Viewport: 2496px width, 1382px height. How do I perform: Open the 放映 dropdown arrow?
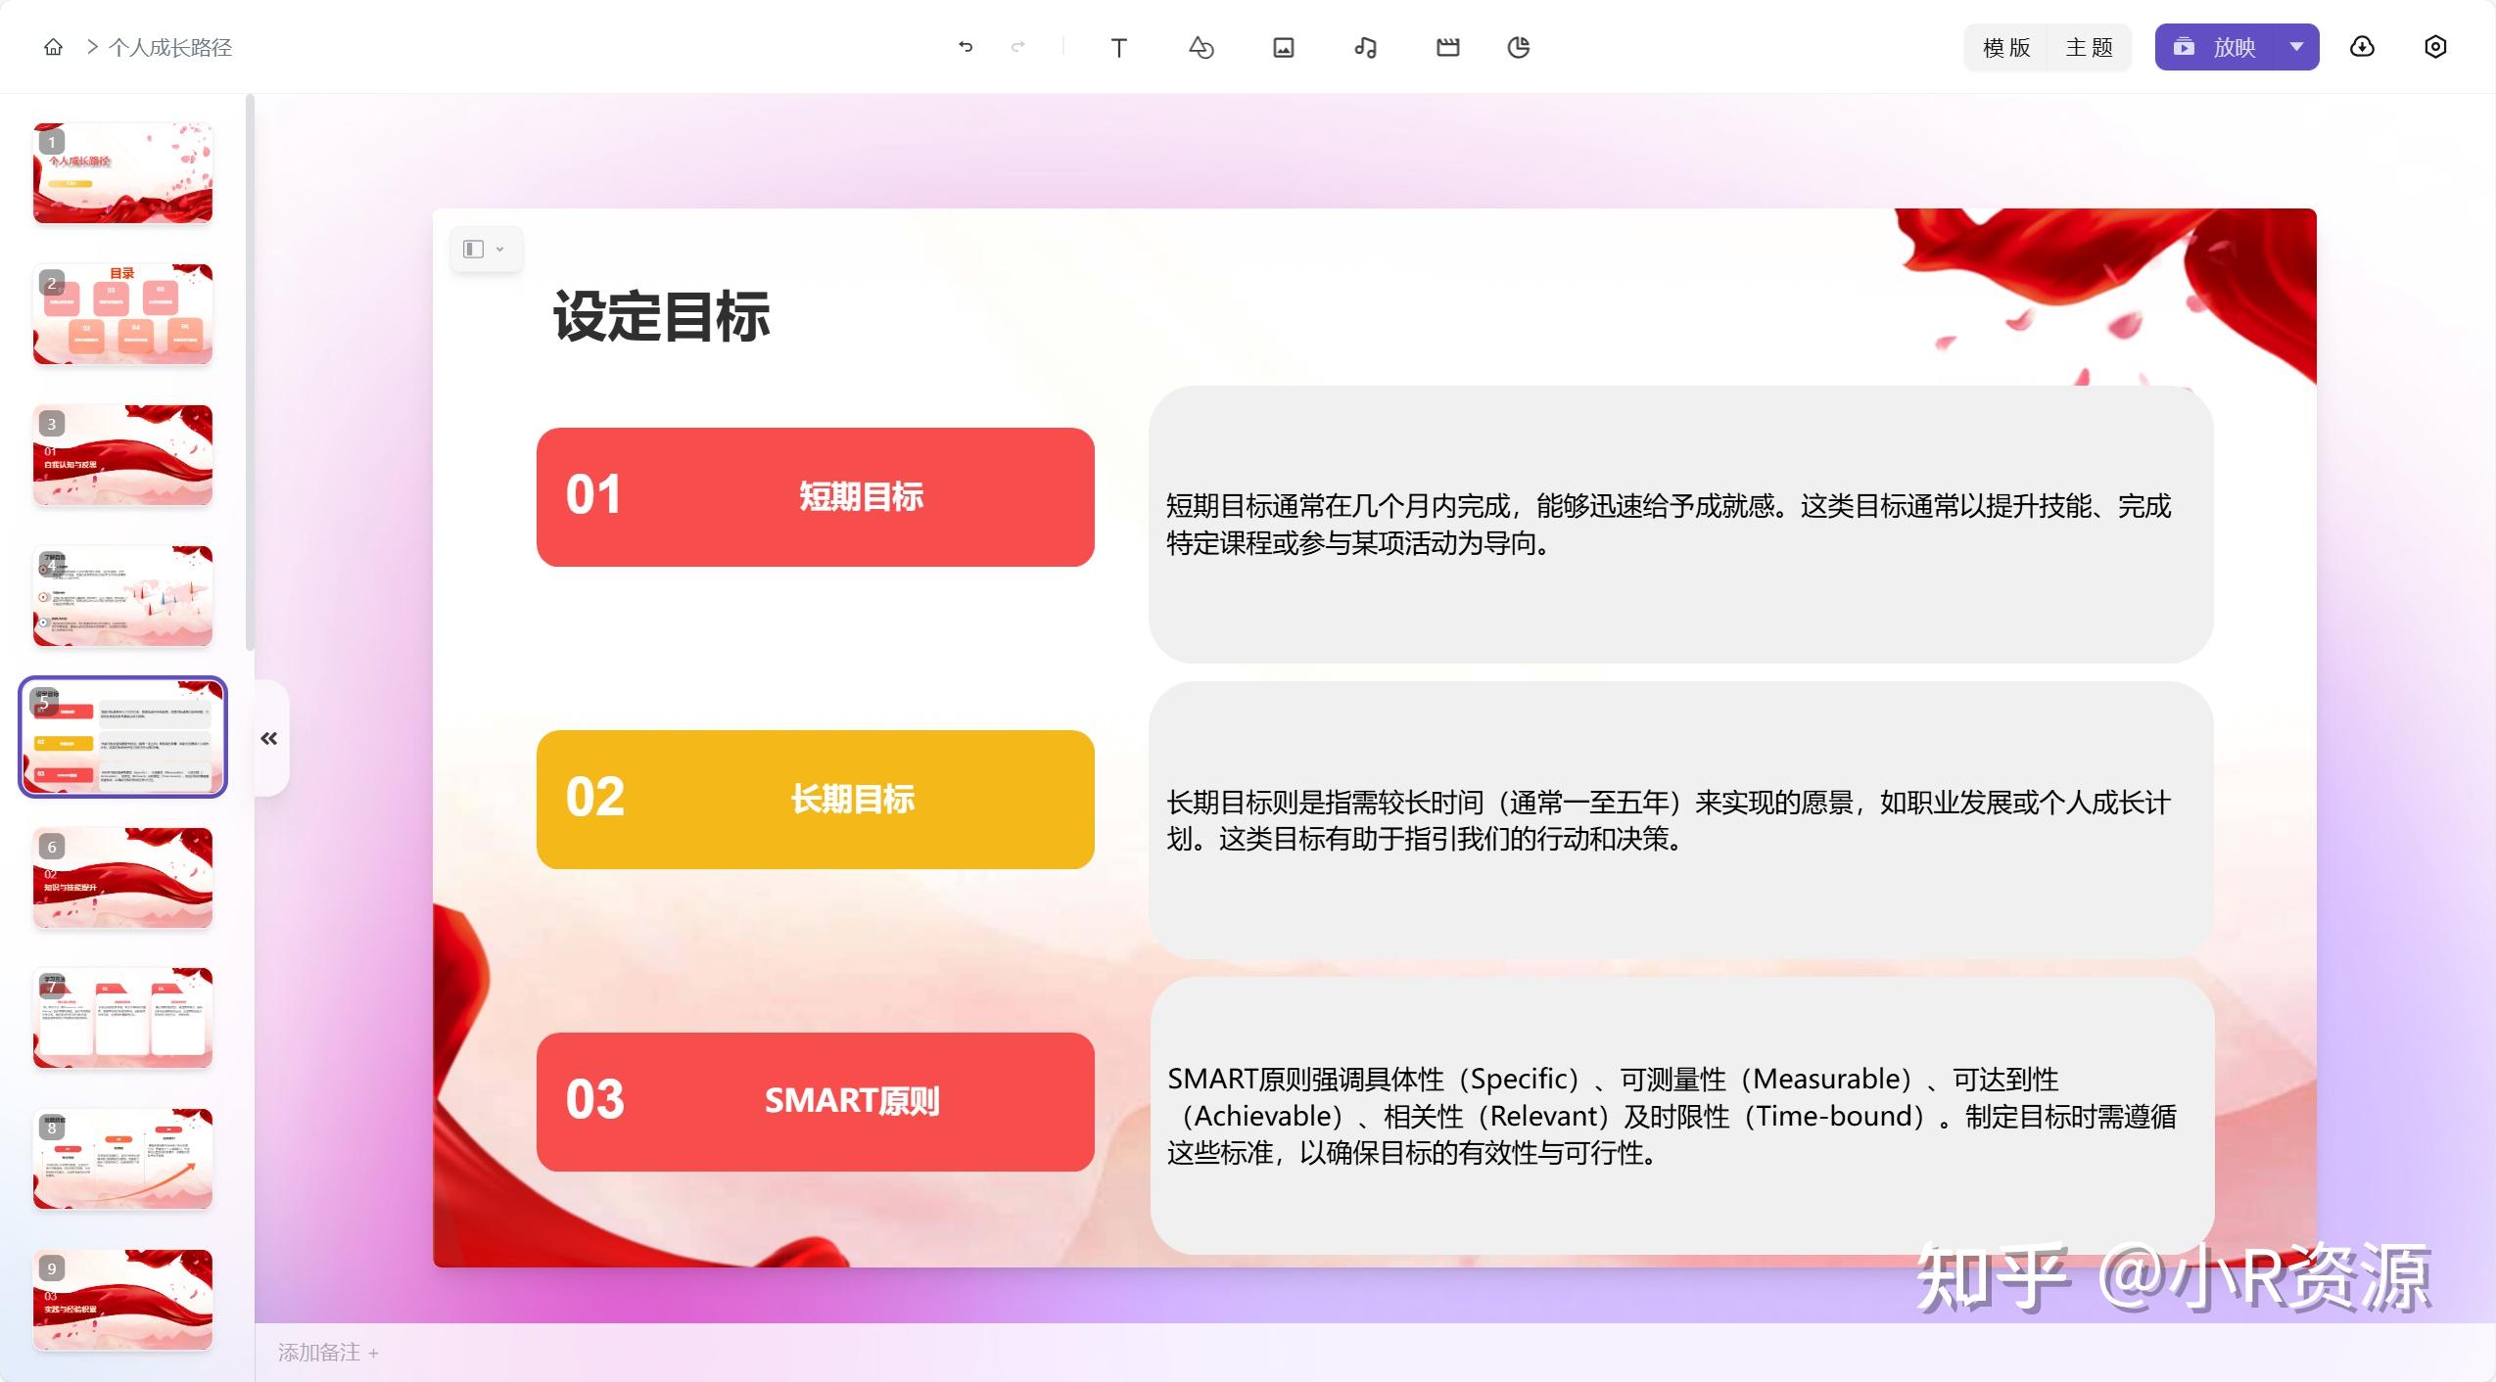(2295, 46)
